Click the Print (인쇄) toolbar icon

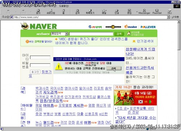[x=117, y=12]
